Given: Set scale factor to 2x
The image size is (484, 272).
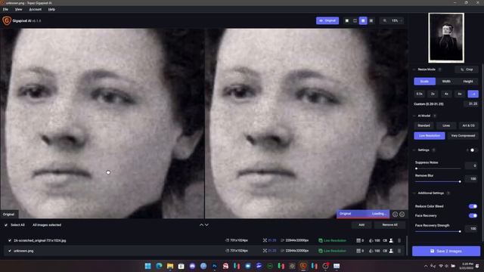Looking at the screenshot, I should 433,94.
